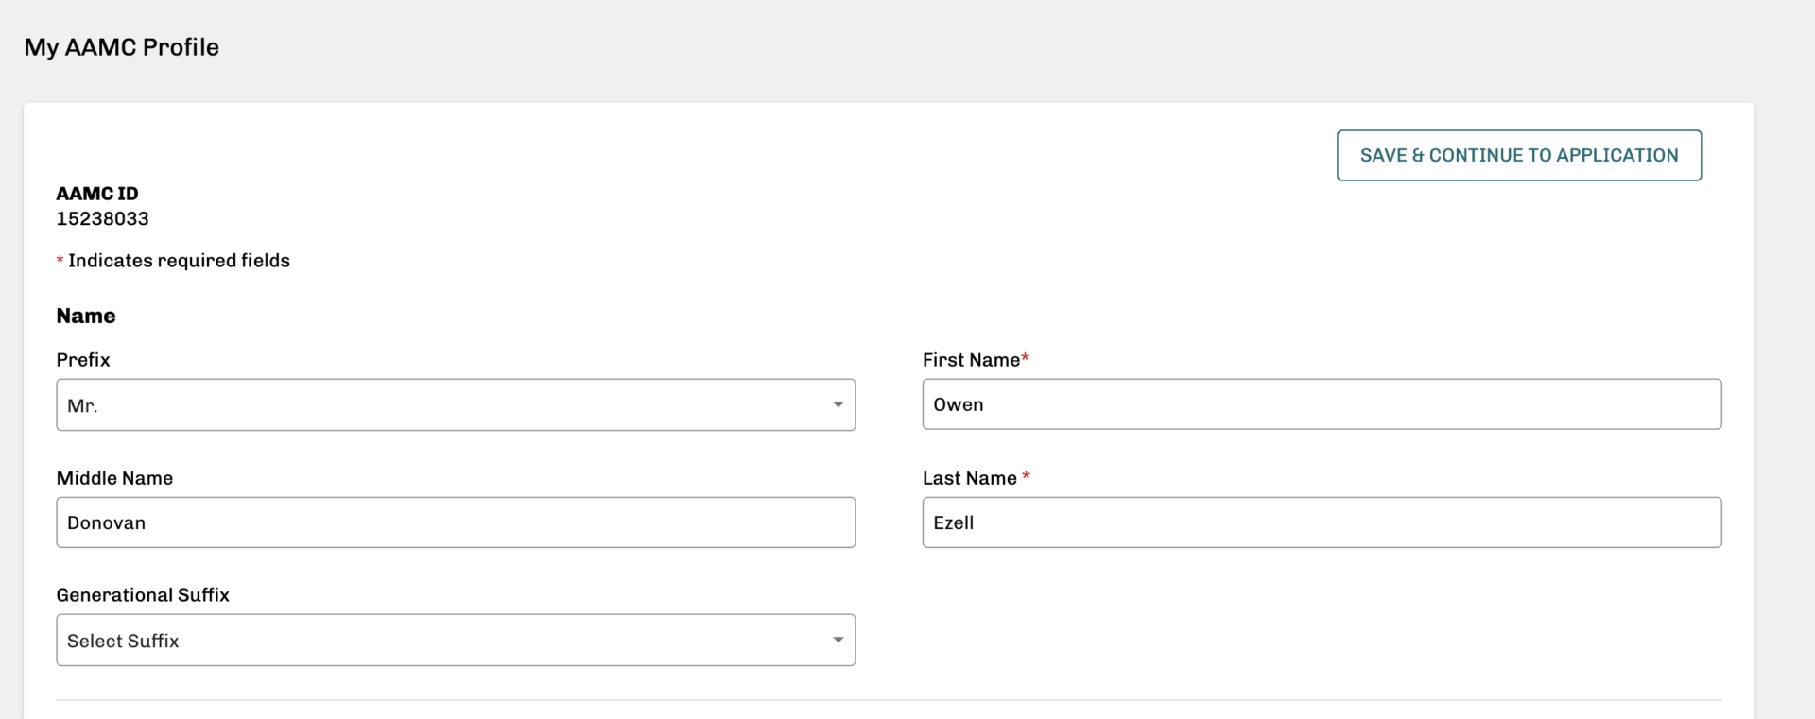
Task: Click the bold AAMC ID label
Action: coord(97,194)
